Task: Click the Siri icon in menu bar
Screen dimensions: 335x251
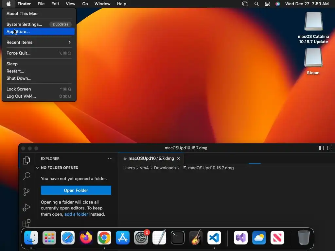Action: pos(278,4)
